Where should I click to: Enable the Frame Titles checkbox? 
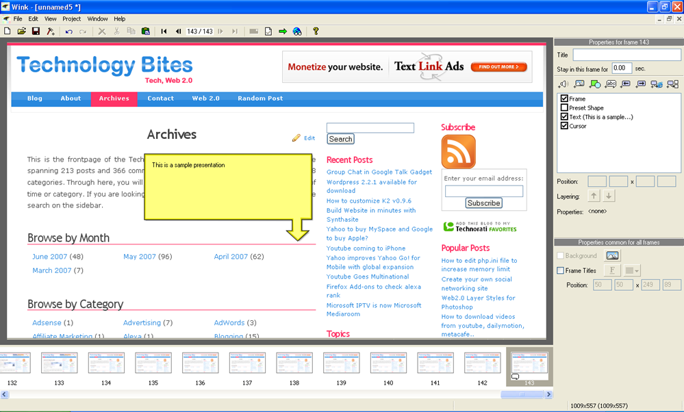pos(561,271)
